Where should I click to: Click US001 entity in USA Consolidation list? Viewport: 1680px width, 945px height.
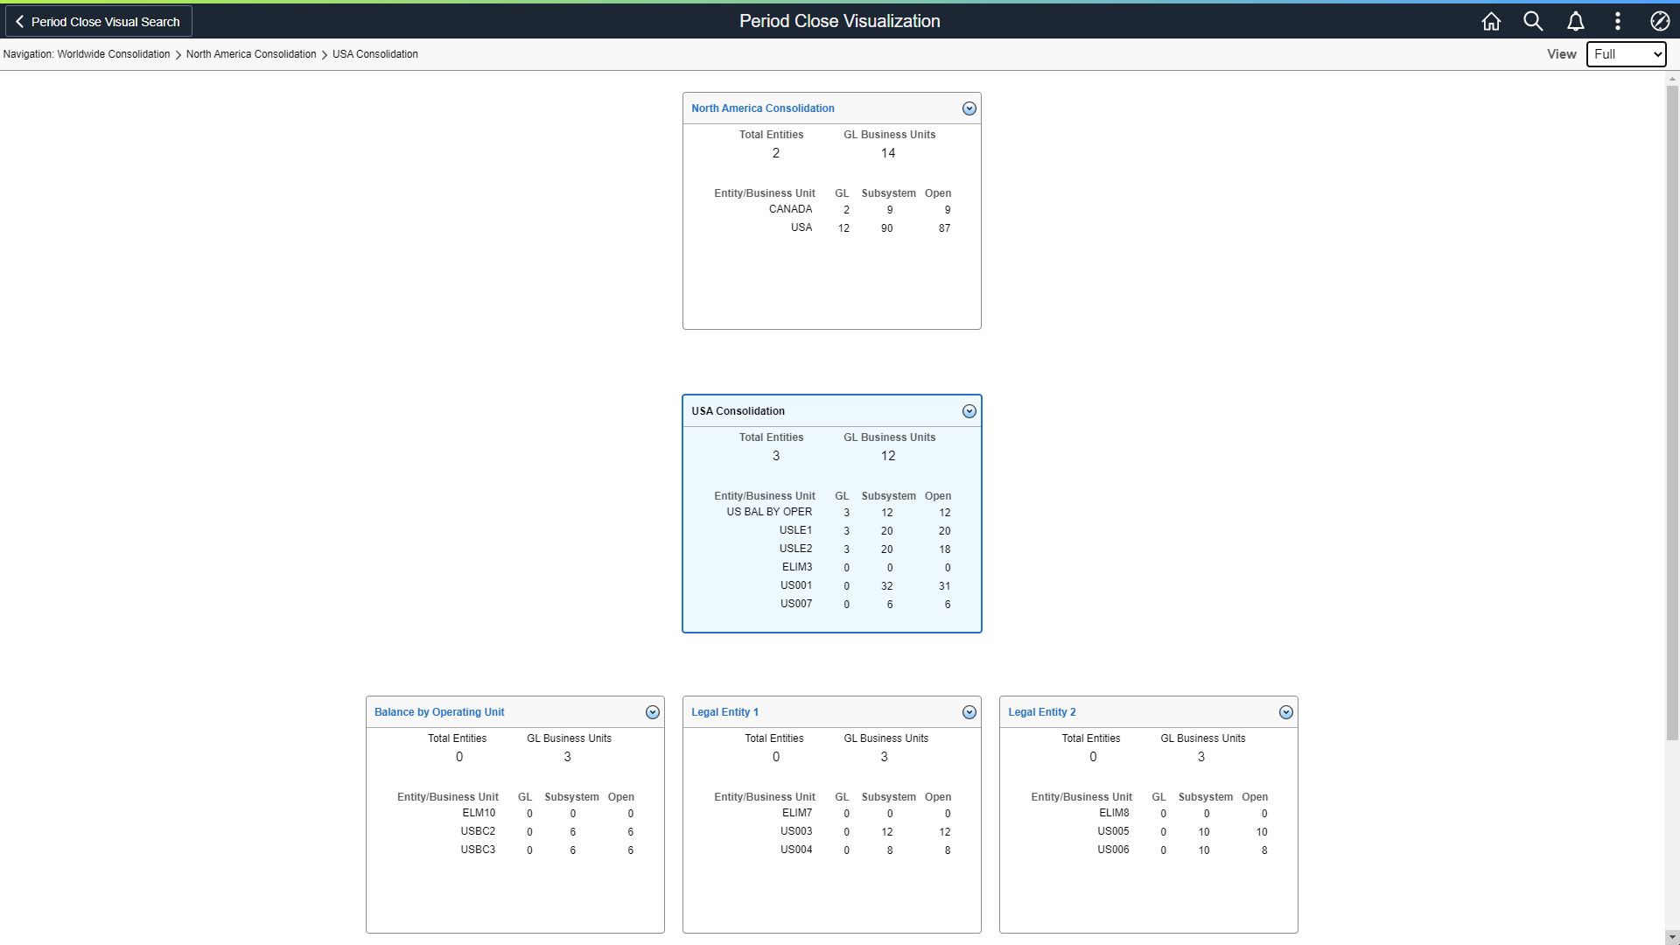[796, 586]
